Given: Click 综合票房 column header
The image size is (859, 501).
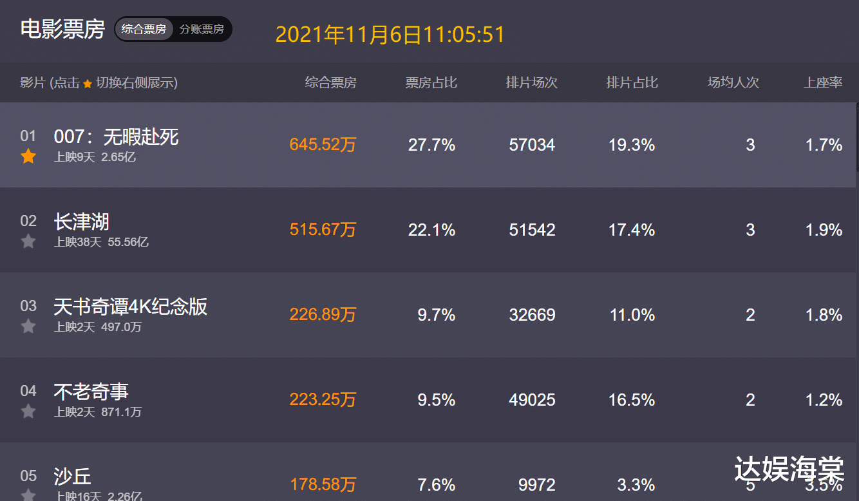Looking at the screenshot, I should (330, 82).
